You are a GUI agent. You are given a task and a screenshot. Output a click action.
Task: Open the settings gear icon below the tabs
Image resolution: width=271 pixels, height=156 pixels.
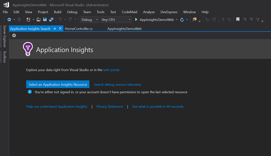(x=14, y=36)
